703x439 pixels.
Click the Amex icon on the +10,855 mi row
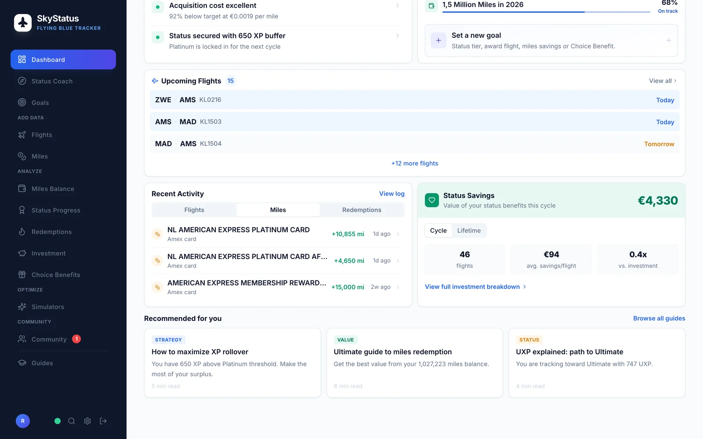157,234
